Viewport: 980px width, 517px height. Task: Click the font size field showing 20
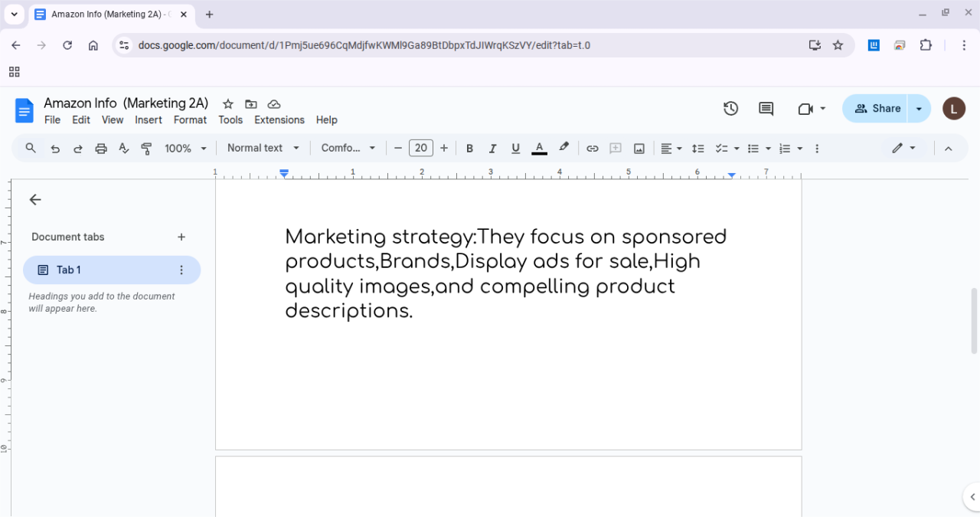pos(421,149)
